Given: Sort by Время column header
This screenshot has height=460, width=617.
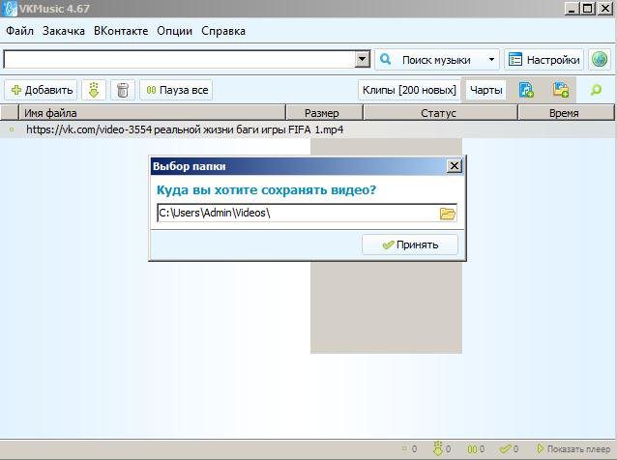Looking at the screenshot, I should click(x=566, y=113).
